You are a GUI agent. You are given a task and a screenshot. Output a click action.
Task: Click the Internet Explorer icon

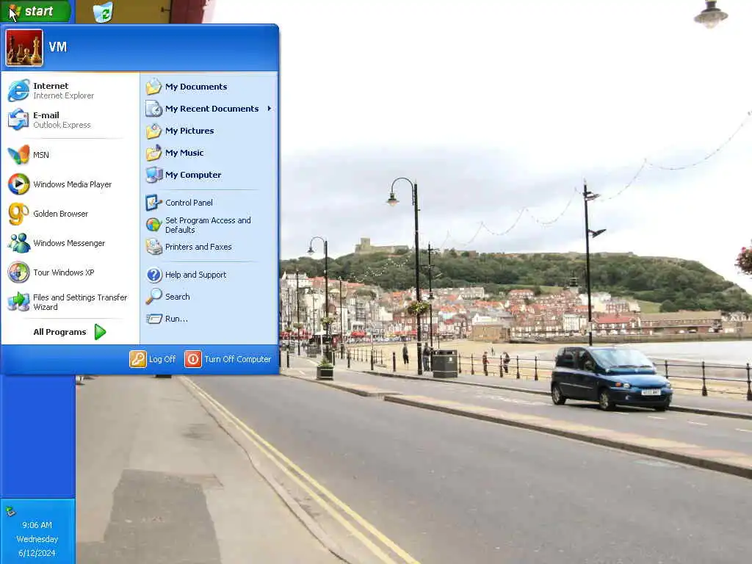pyautogui.click(x=18, y=90)
